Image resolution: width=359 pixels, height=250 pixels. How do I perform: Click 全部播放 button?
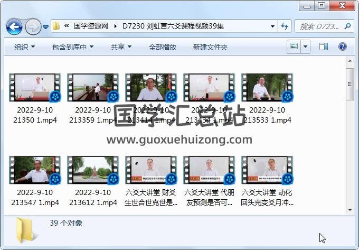(163, 47)
